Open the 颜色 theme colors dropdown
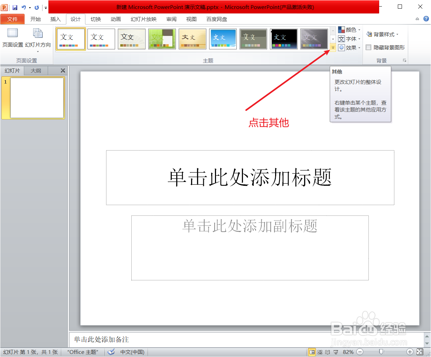 pyautogui.click(x=349, y=30)
